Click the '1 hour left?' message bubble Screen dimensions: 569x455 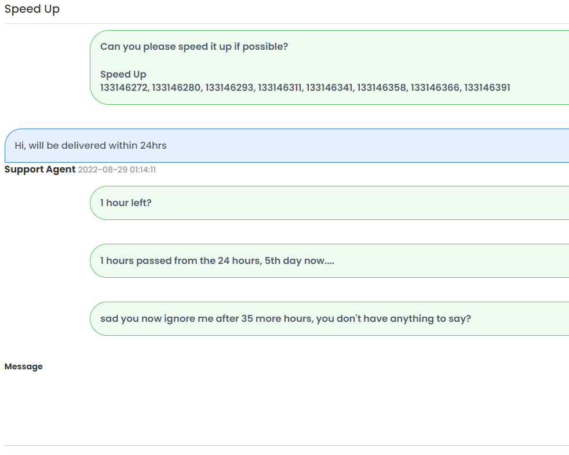click(x=330, y=203)
